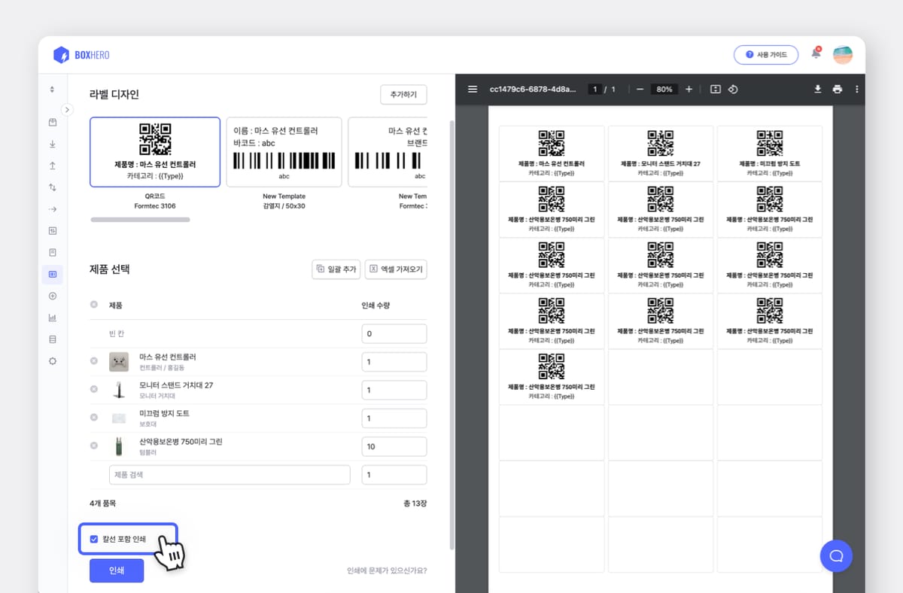903x593 pixels.
Task: Click the 엑셀 가져오기 button
Action: [x=396, y=269]
